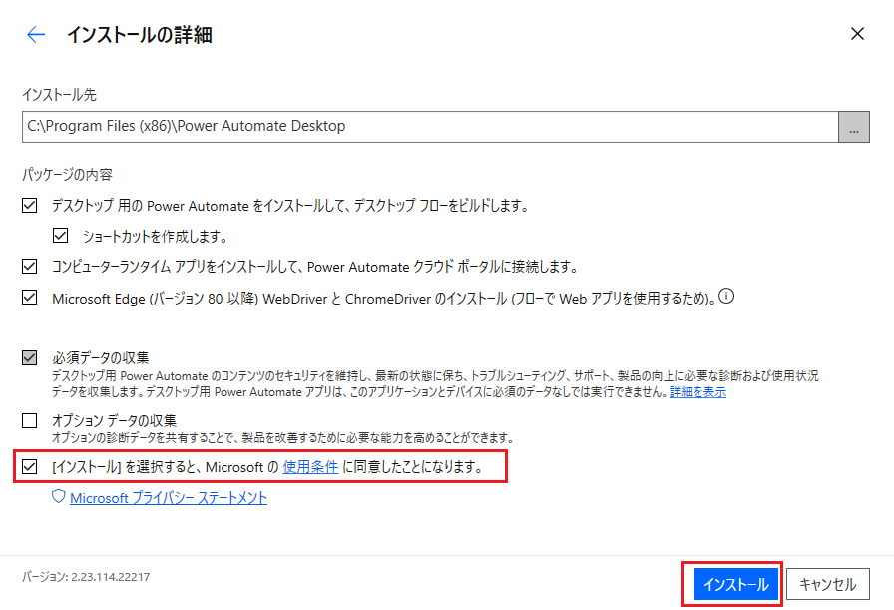
Task: Click shield icon beside privacy statement
Action: (x=58, y=496)
